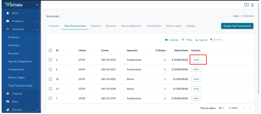
Task: Open Transferencias in the sidebar
Action: (16, 69)
